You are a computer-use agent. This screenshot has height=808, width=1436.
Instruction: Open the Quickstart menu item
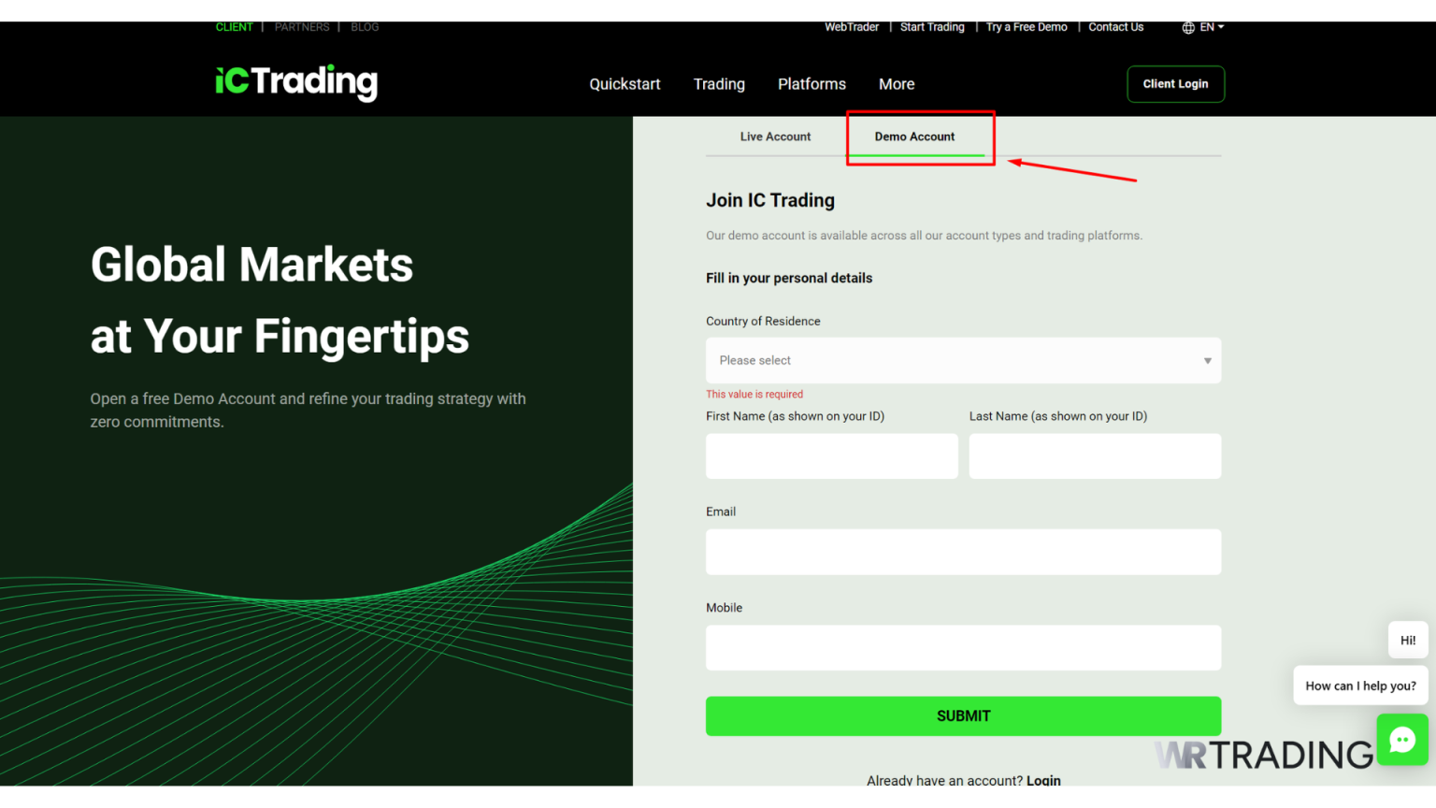pos(625,84)
